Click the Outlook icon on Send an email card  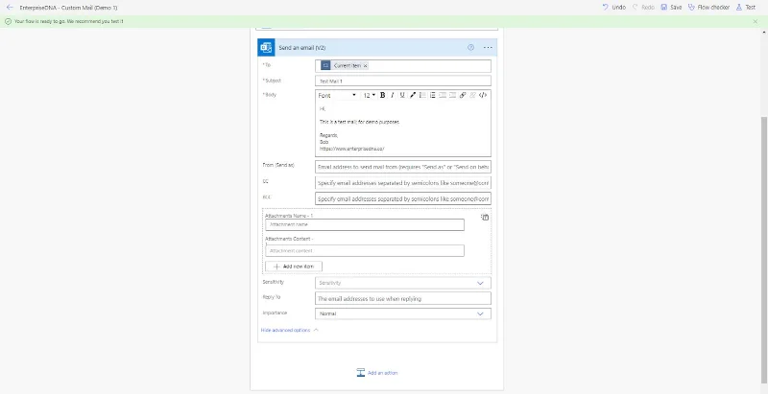pyautogui.click(x=266, y=47)
